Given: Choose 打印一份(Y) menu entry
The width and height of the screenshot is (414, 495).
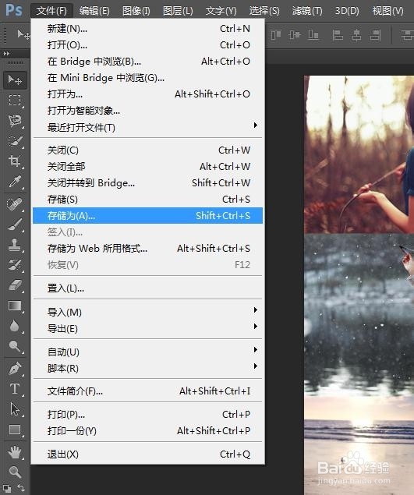Looking at the screenshot, I should 148,430.
